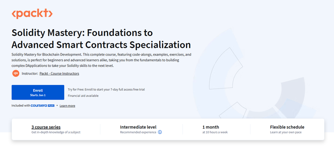Click the Flexible schedule label

point(287,127)
